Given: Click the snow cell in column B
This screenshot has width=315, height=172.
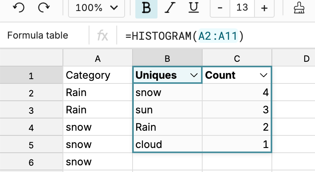Looking at the screenshot, I should pos(167,92).
